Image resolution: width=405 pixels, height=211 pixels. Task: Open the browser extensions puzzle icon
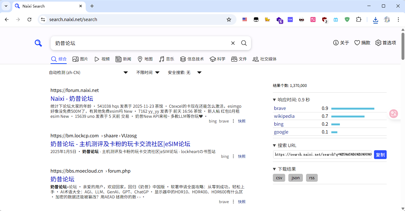coord(359,20)
